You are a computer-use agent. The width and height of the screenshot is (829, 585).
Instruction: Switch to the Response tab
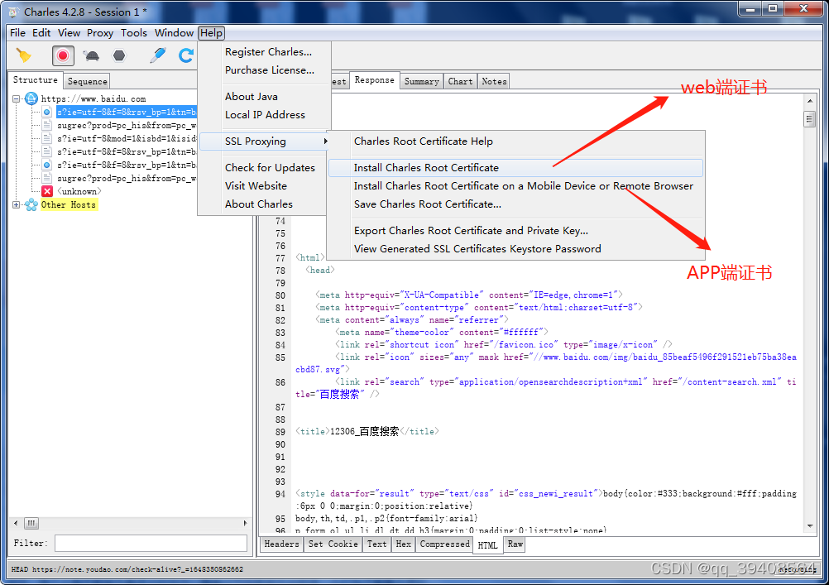pyautogui.click(x=374, y=80)
